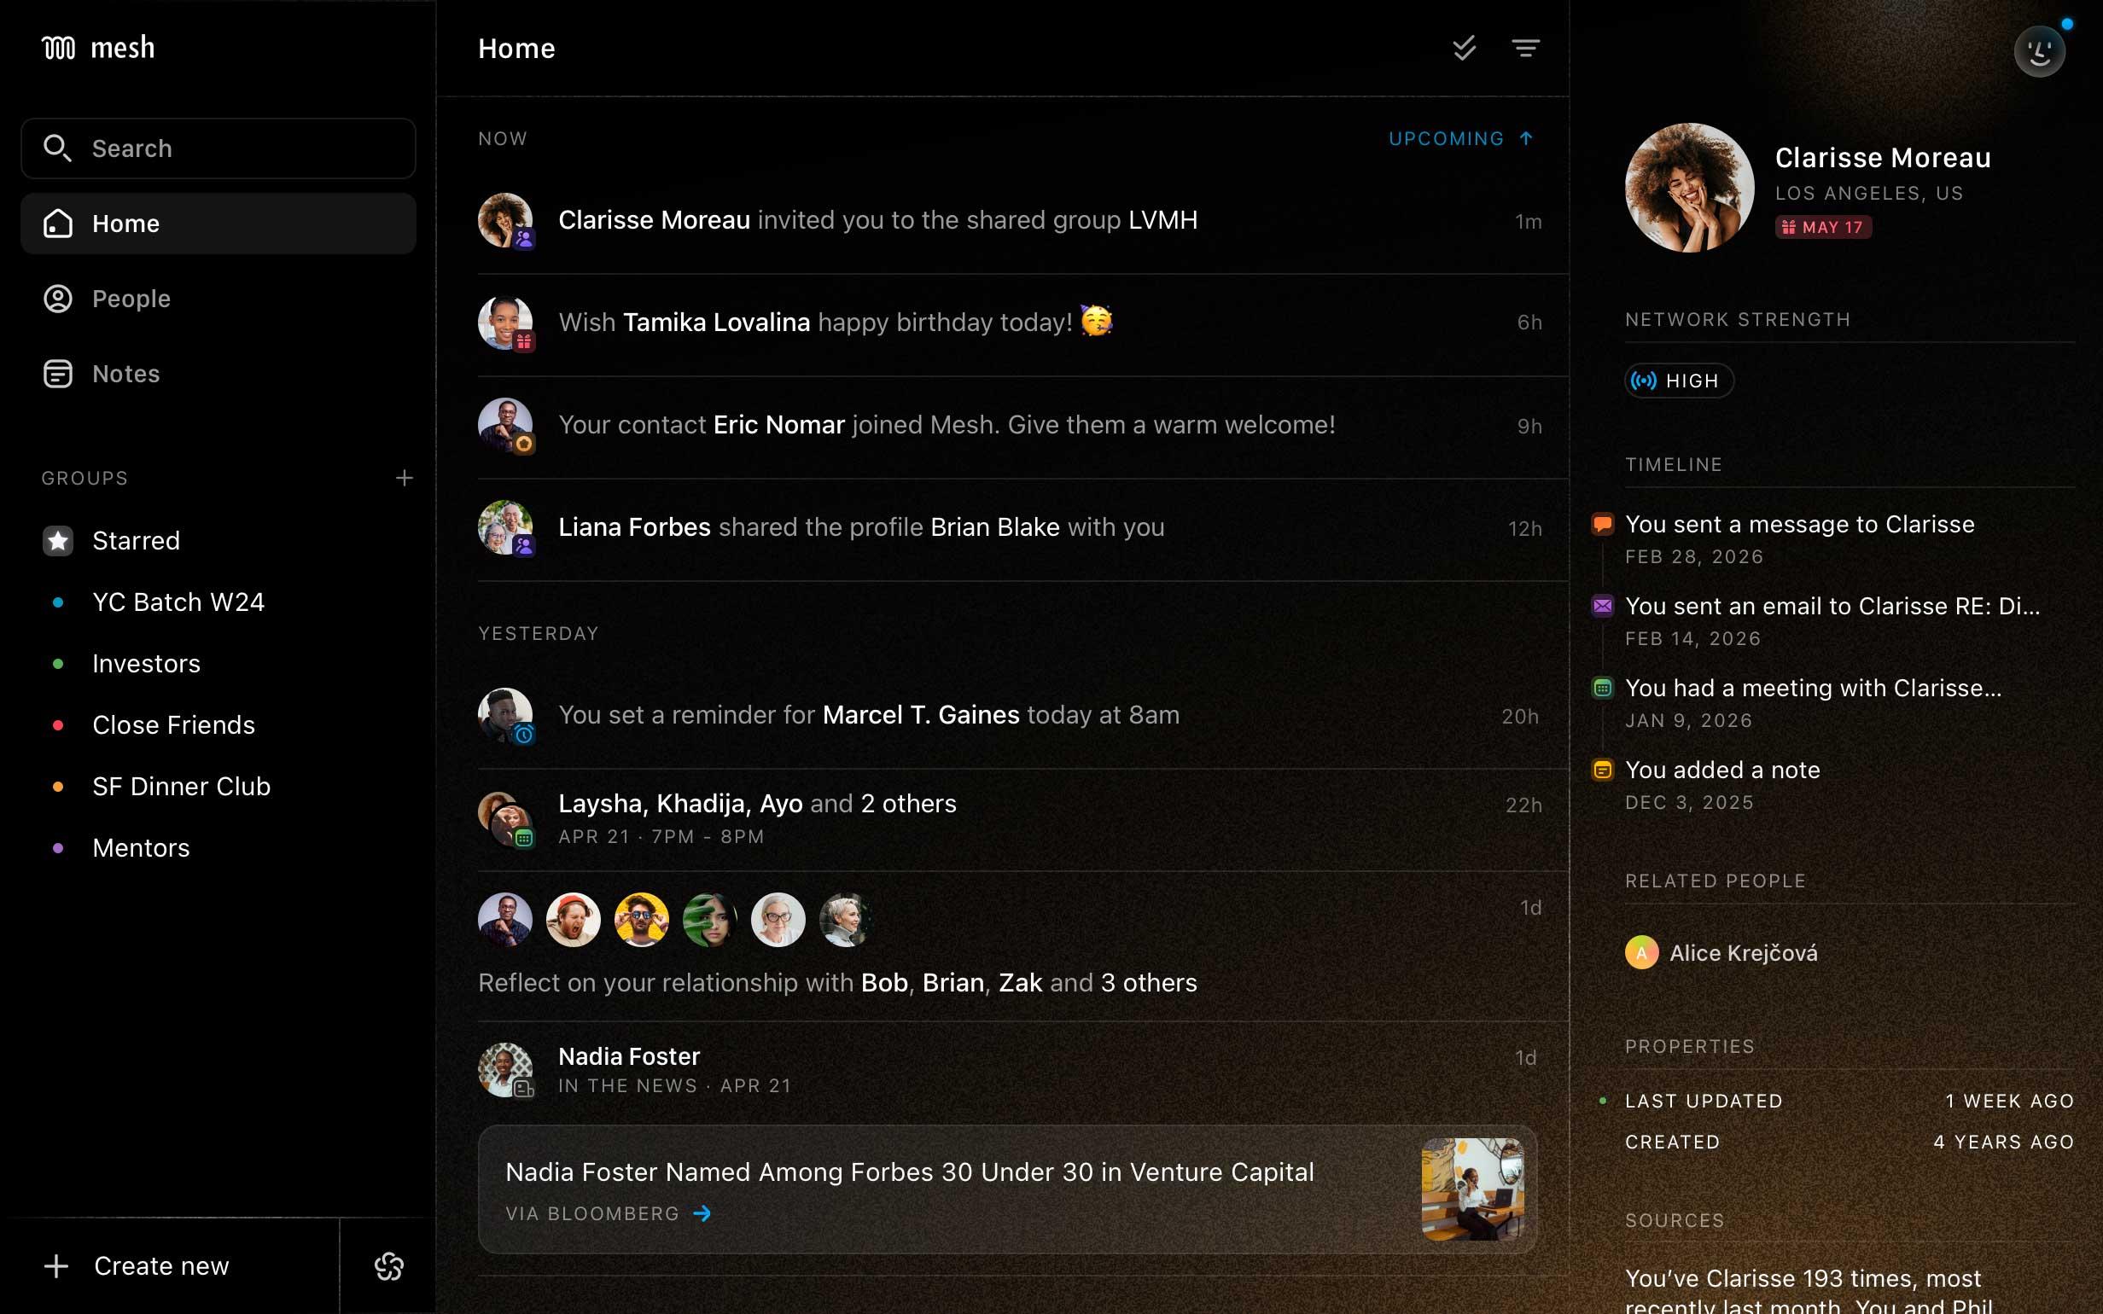Switch to the Home tab

tap(126, 224)
